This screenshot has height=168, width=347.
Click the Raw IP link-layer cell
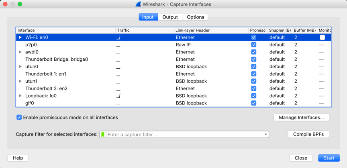[183, 45]
